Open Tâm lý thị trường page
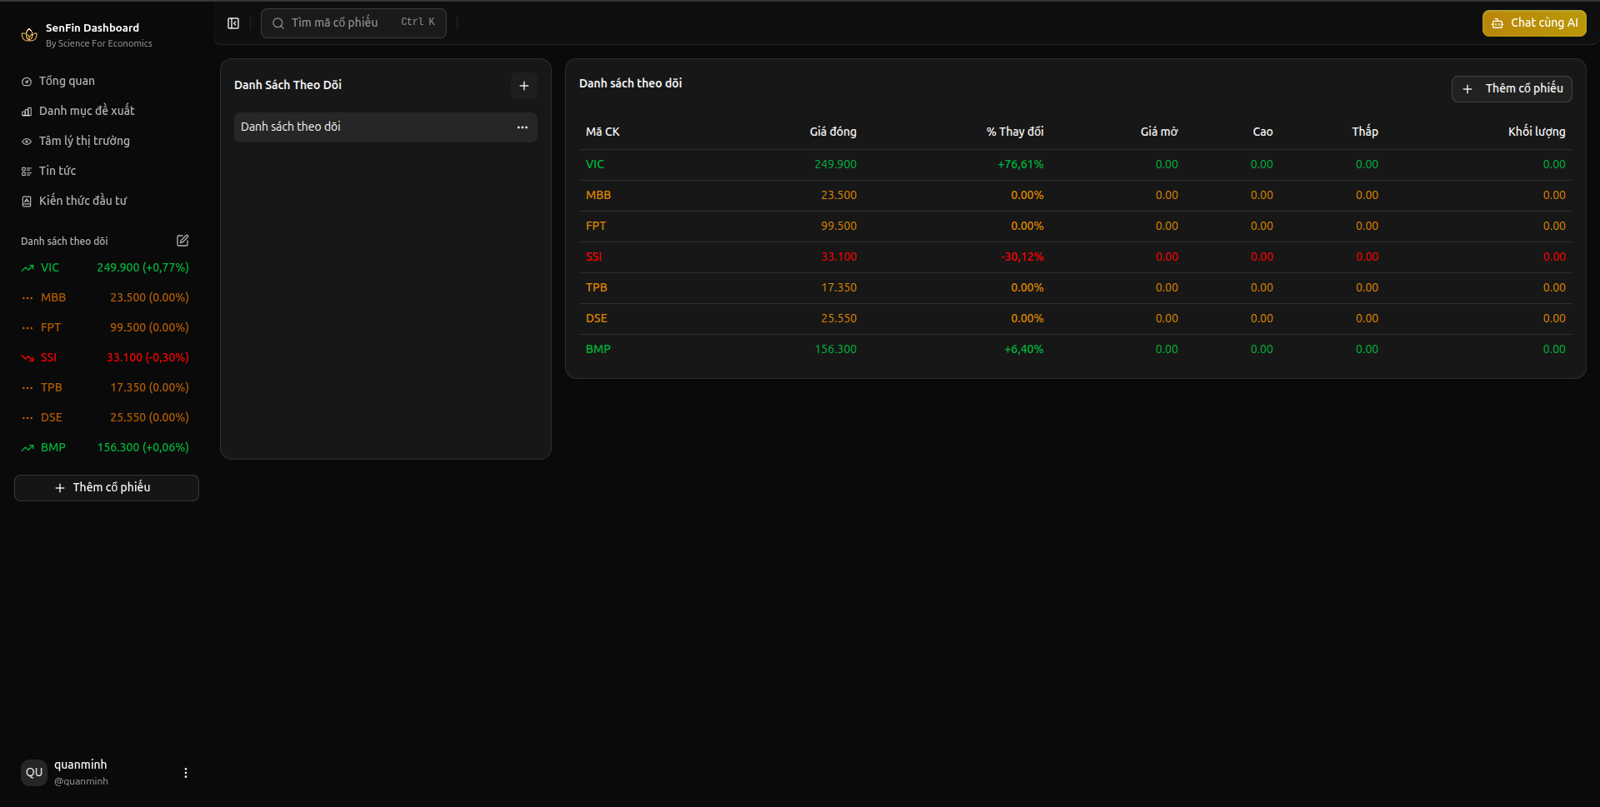The width and height of the screenshot is (1600, 807). click(83, 141)
